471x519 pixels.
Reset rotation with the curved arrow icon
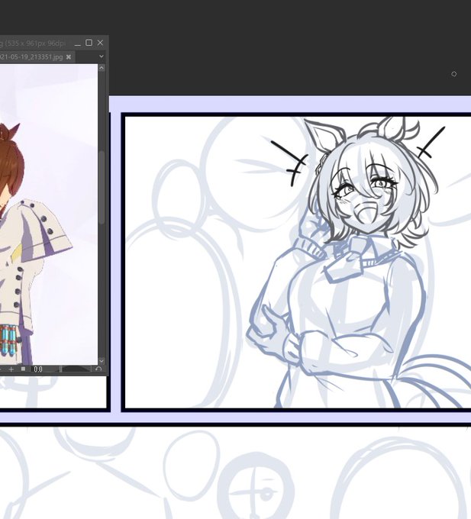tap(98, 369)
